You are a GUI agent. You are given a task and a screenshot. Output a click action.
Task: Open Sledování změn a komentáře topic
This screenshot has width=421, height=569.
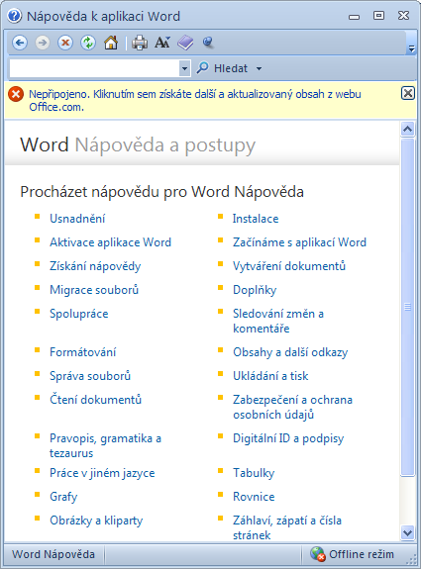coord(278,321)
